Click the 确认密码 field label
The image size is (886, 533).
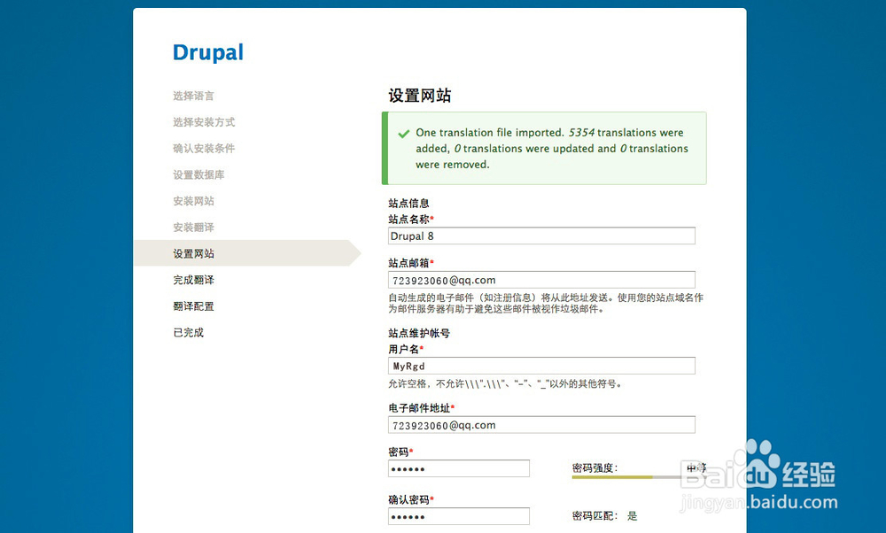pos(411,499)
